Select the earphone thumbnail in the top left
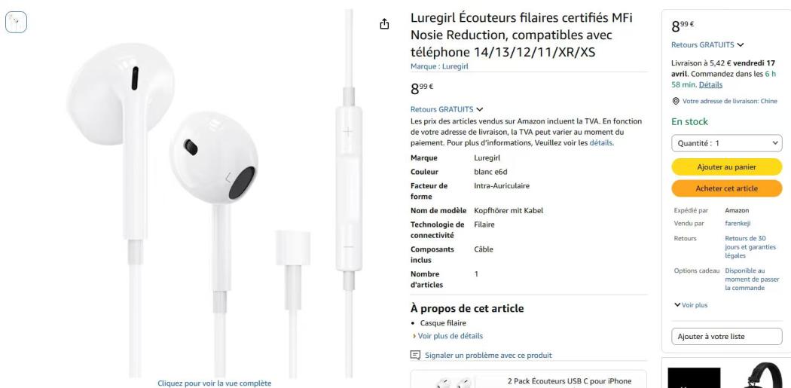Viewport: 791px width, 388px height. pyautogui.click(x=16, y=22)
